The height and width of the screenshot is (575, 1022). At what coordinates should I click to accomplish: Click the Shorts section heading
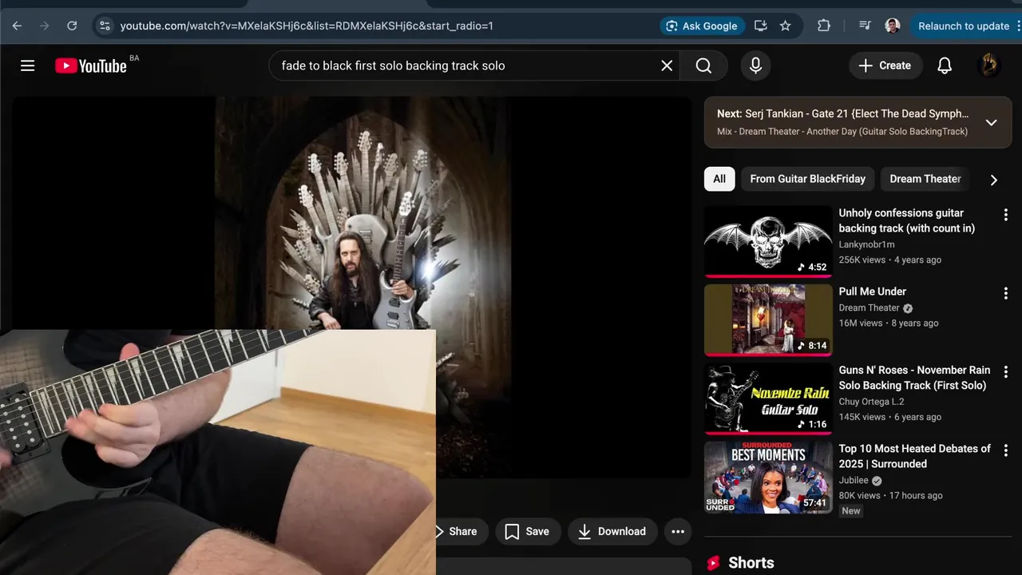click(751, 563)
